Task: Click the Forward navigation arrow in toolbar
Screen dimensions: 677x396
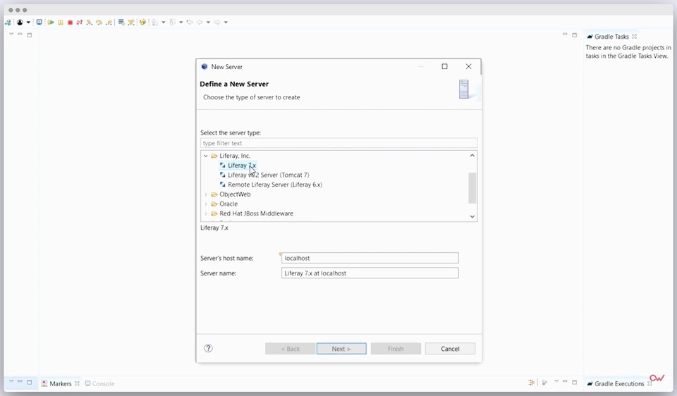Action: (217, 22)
